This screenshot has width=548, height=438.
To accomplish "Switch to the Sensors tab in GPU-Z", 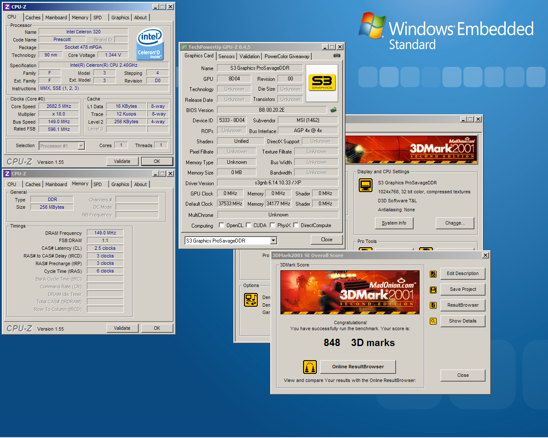I will click(x=226, y=56).
